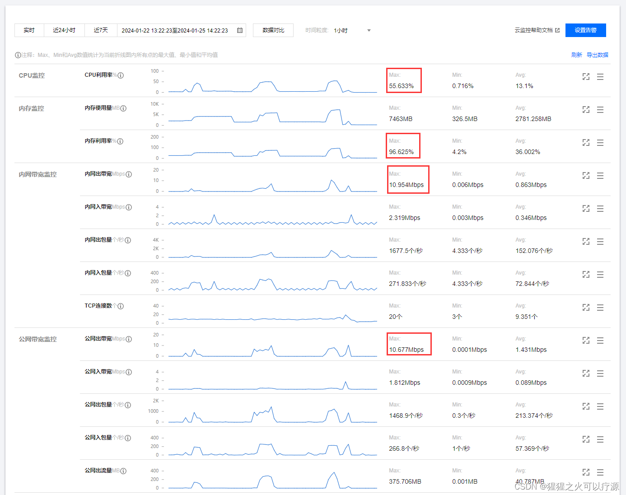Click the Min value 0.006Mbps

click(467, 185)
